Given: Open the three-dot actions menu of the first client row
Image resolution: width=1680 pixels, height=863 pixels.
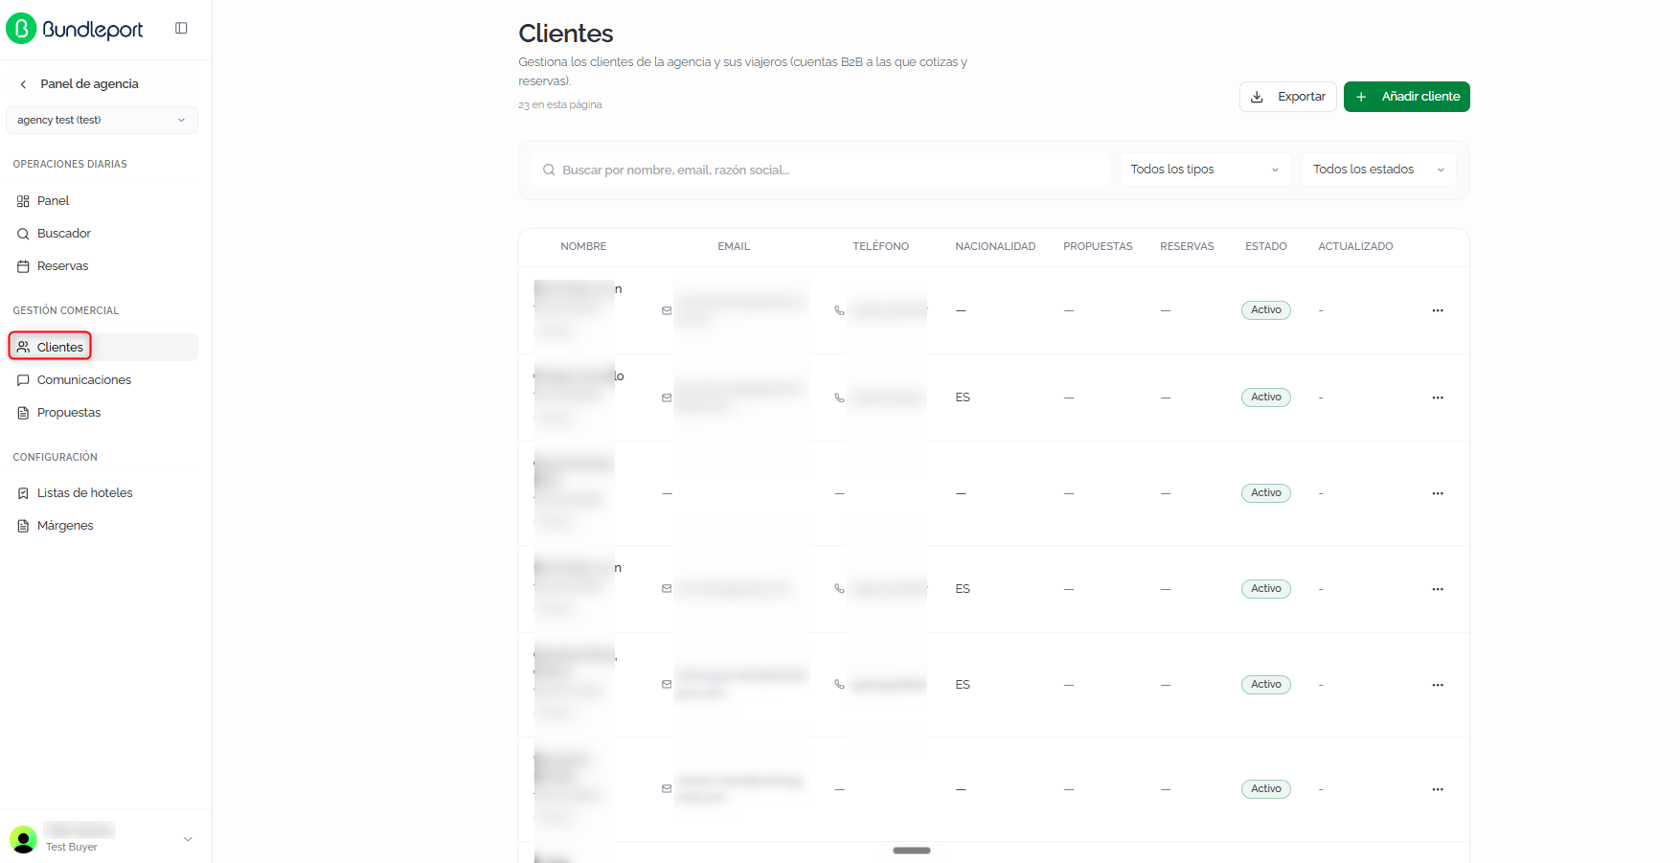Looking at the screenshot, I should tap(1437, 310).
